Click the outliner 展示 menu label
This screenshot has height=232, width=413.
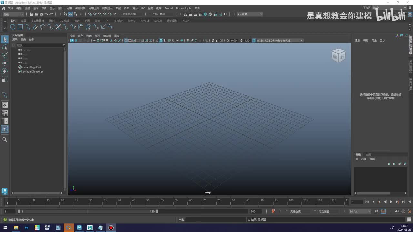click(x=15, y=40)
